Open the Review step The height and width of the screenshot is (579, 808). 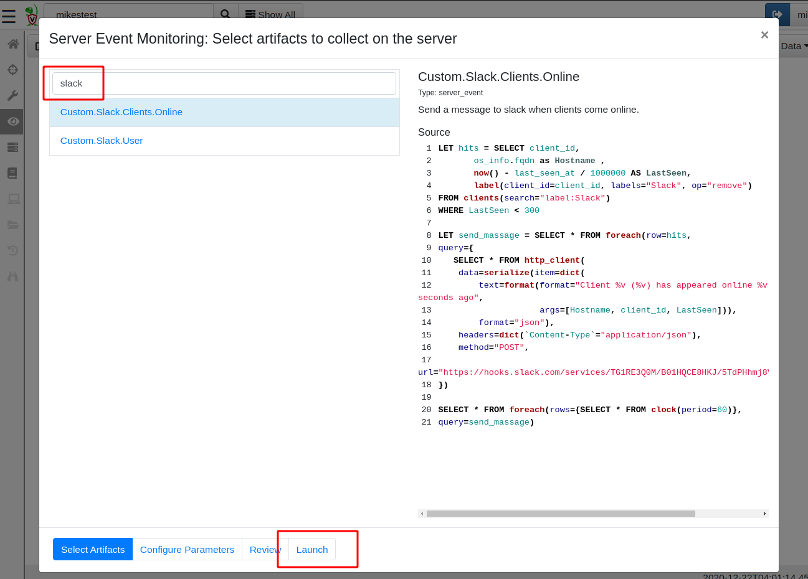265,549
